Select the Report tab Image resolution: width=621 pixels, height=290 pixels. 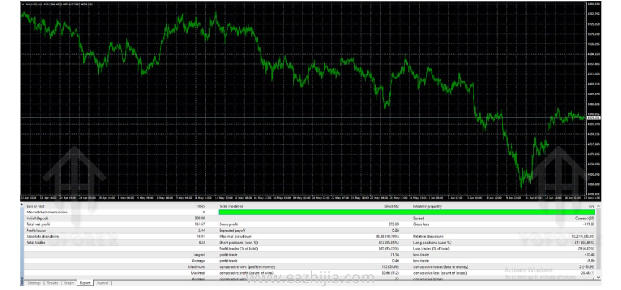(85, 283)
